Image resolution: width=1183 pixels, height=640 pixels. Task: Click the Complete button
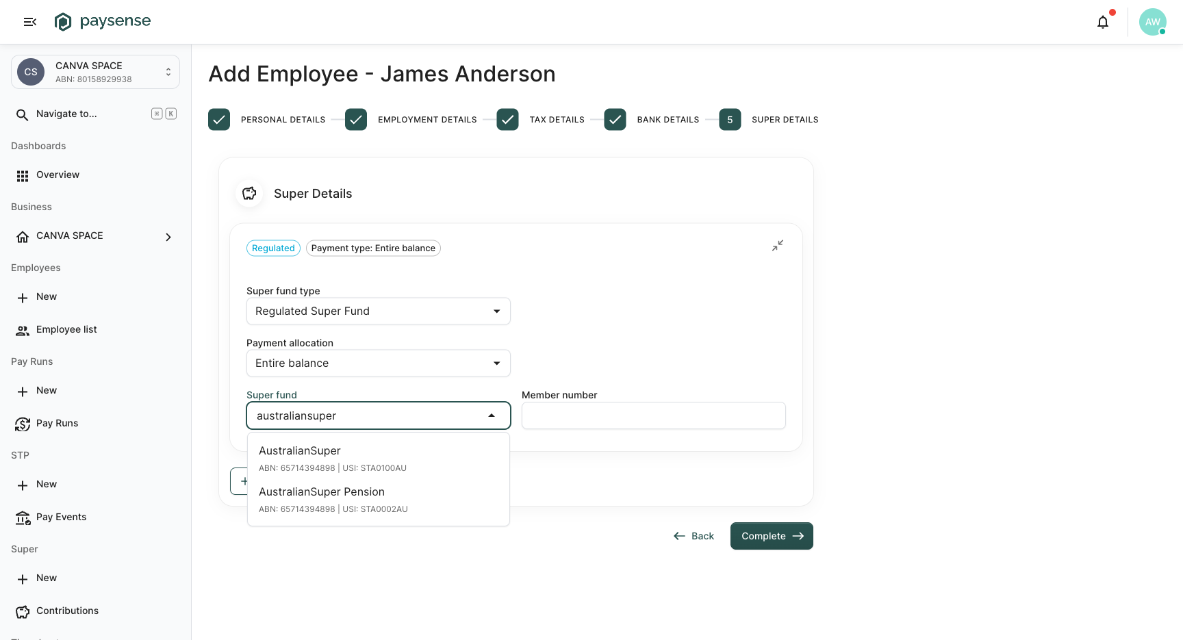772,536
